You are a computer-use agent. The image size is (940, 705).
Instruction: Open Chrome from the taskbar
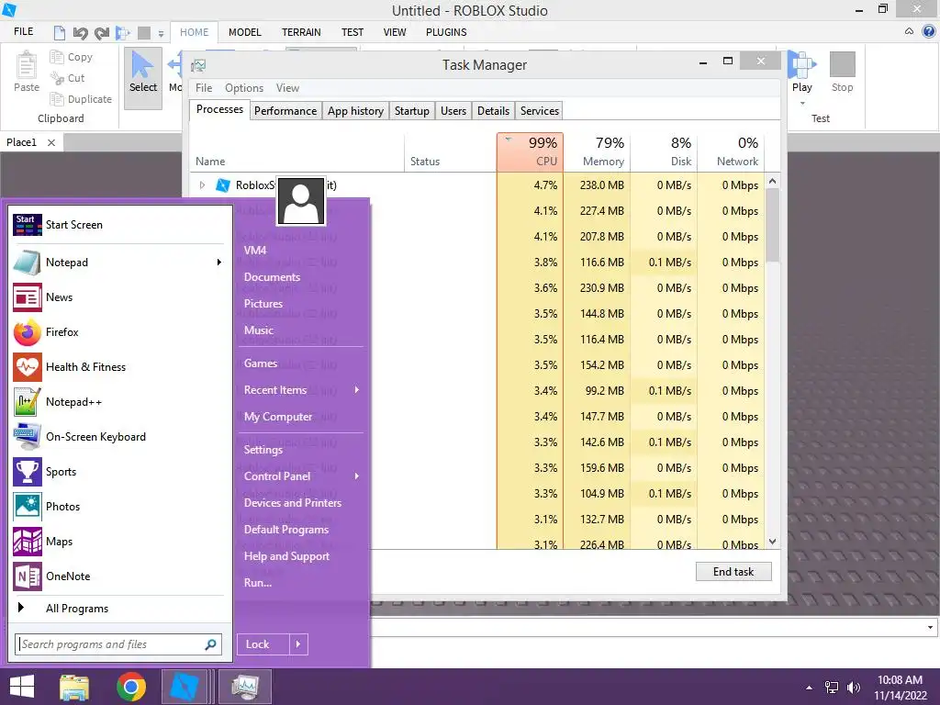pyautogui.click(x=130, y=687)
